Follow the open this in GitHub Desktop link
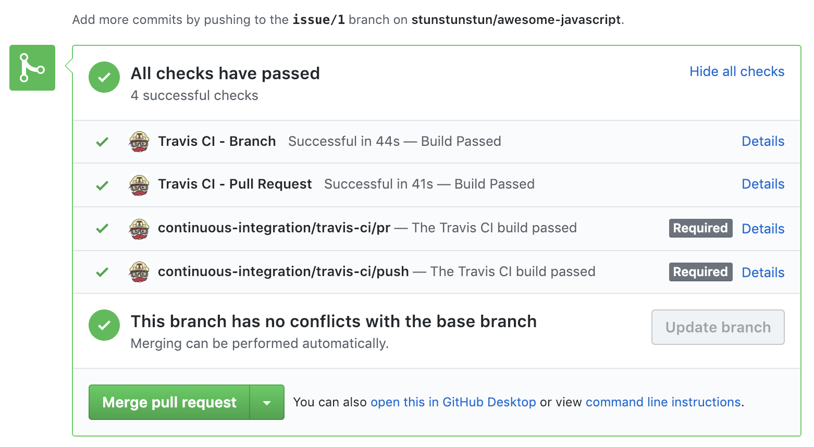This screenshot has width=814, height=447. click(x=453, y=402)
